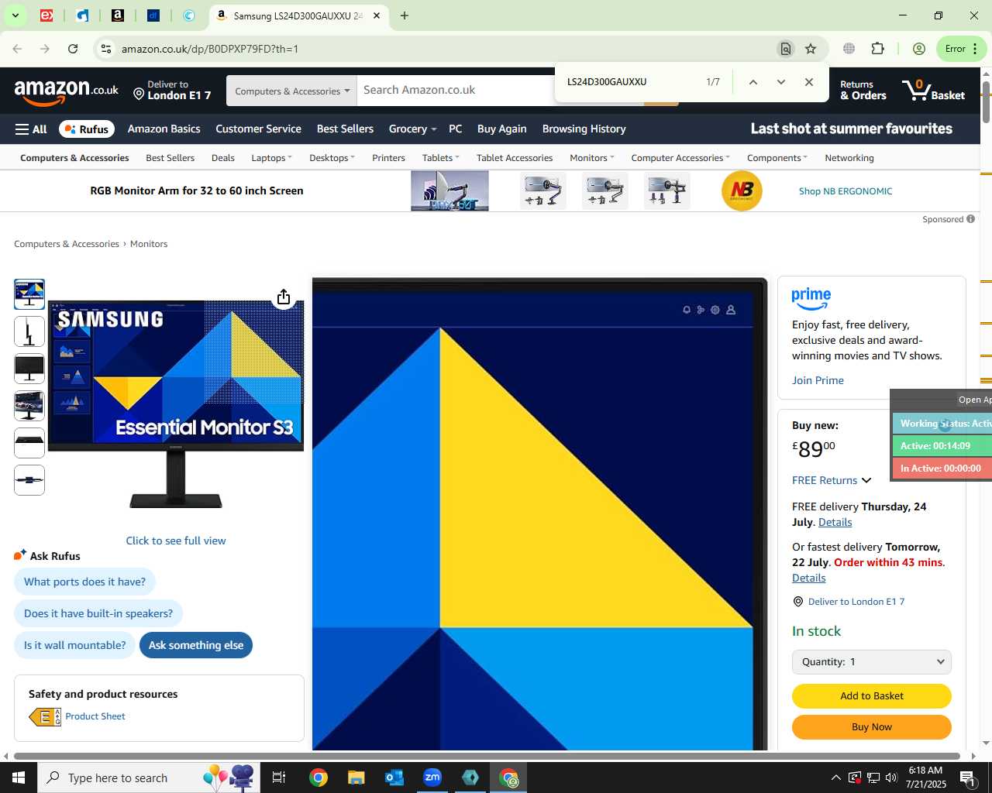
Task: Go to next find-in-page match
Action: (780, 82)
